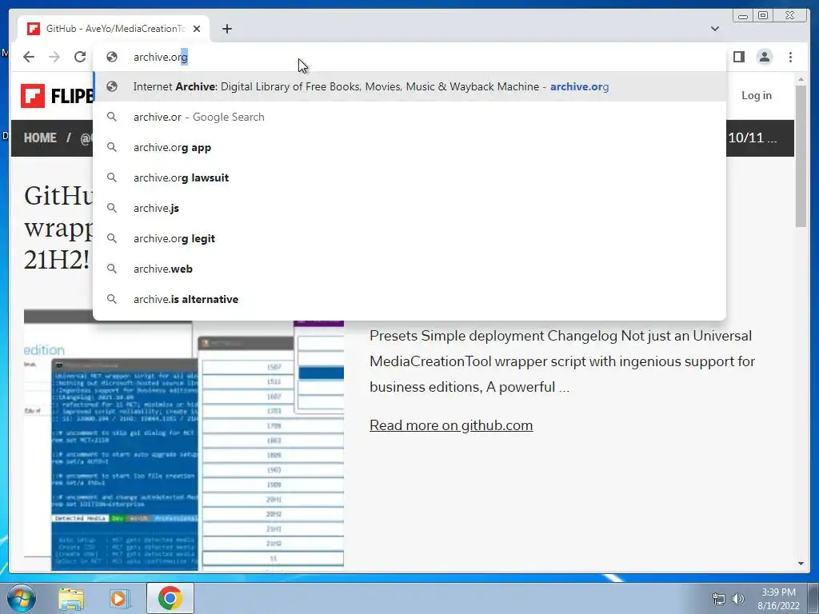The image size is (819, 614).
Task: Open the volume speaker tray icon
Action: pos(738,599)
